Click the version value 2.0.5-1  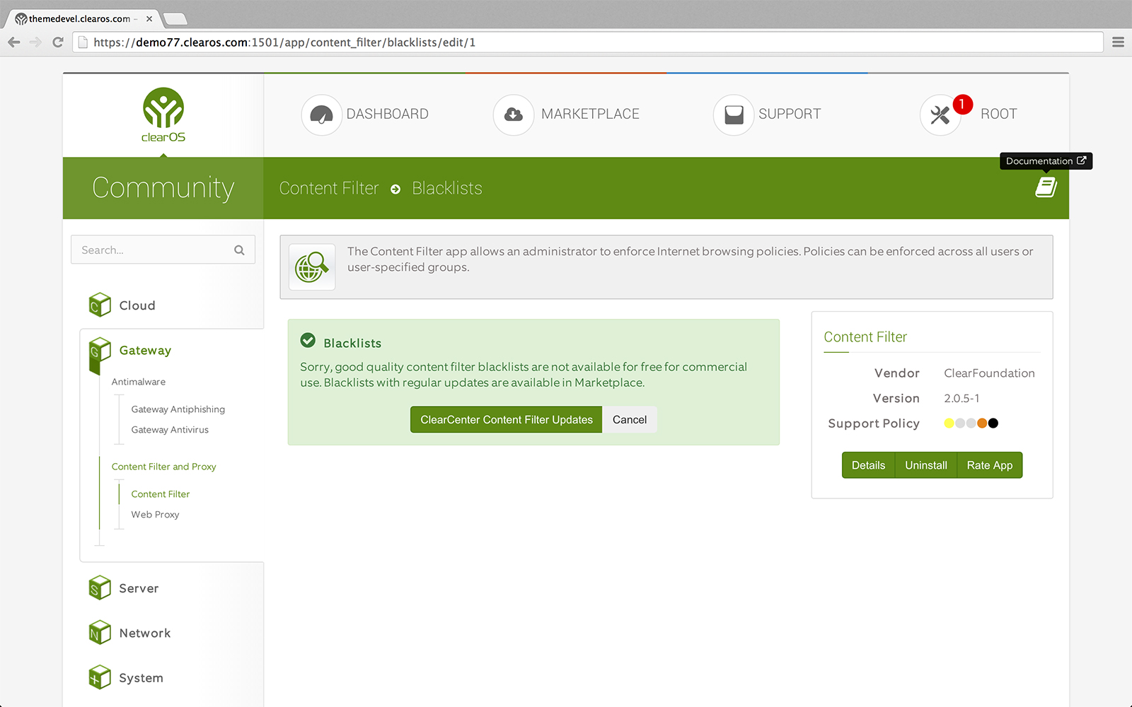[961, 399]
